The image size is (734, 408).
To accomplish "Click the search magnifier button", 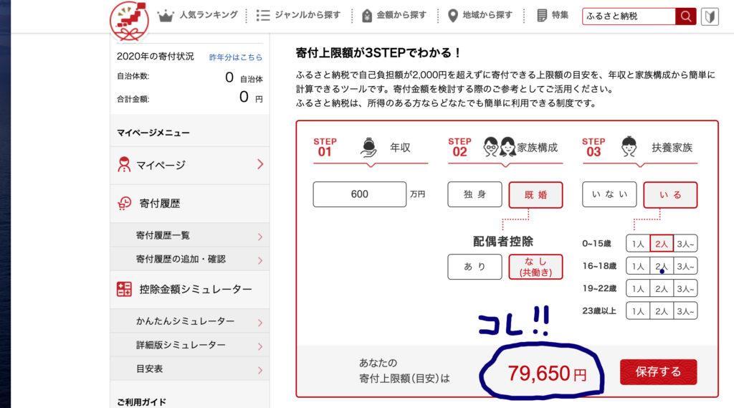I will tap(686, 16).
